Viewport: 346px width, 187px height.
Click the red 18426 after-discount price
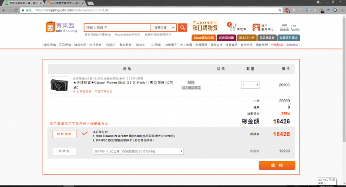click(x=281, y=134)
